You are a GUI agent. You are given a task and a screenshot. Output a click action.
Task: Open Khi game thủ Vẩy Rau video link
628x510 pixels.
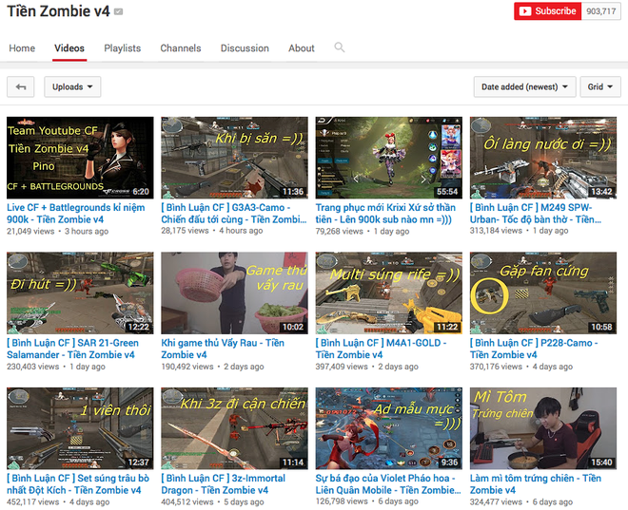pyautogui.click(x=223, y=349)
